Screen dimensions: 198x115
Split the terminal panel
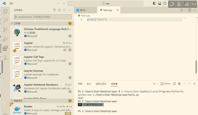point(174,84)
